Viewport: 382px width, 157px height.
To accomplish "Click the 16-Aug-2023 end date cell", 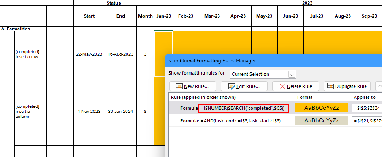I will (121, 54).
